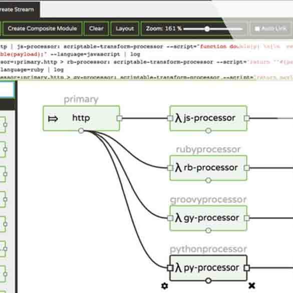293x293 pixels.
Task: Click the gy-processor input port
Action: pyautogui.click(x=170, y=218)
